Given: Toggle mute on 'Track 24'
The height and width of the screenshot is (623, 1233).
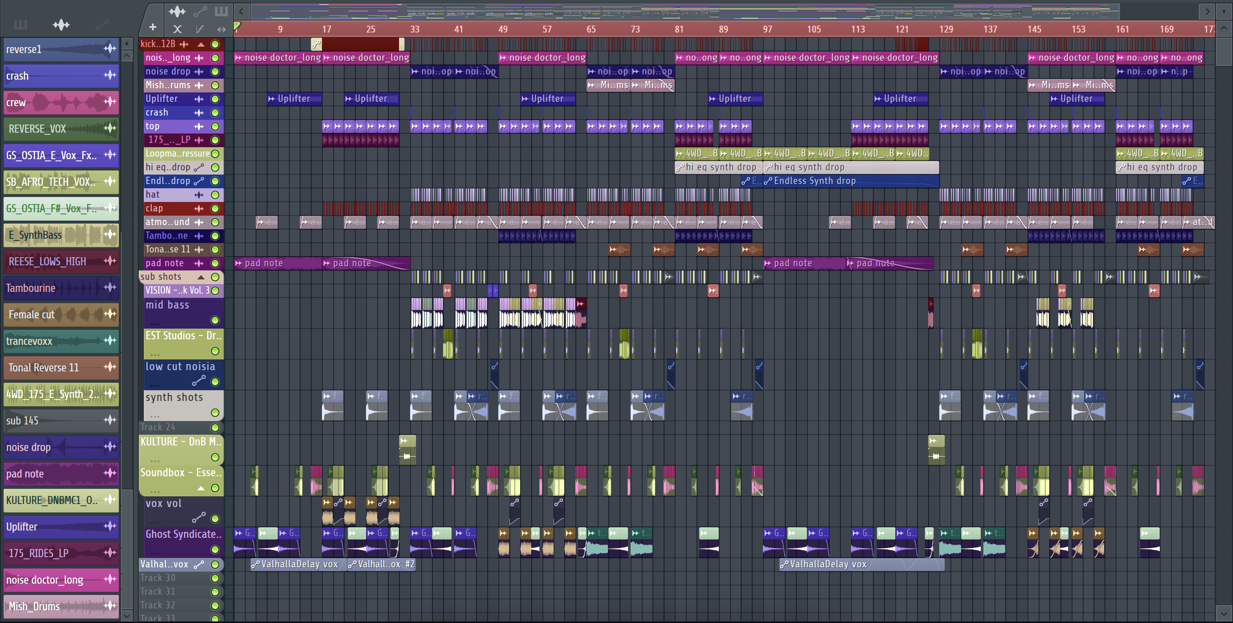Looking at the screenshot, I should [215, 427].
